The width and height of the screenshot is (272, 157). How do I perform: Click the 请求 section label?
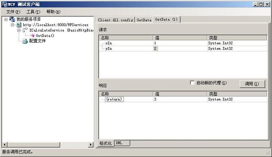coord(103,30)
